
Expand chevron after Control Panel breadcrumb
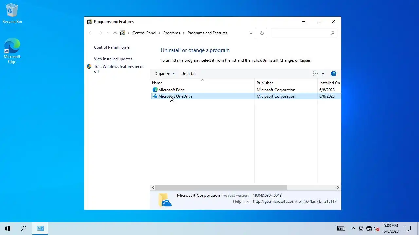(159, 33)
